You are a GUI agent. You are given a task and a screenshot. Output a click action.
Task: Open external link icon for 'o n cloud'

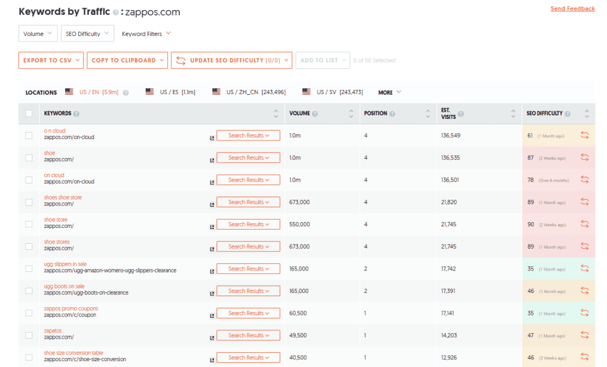tap(212, 138)
